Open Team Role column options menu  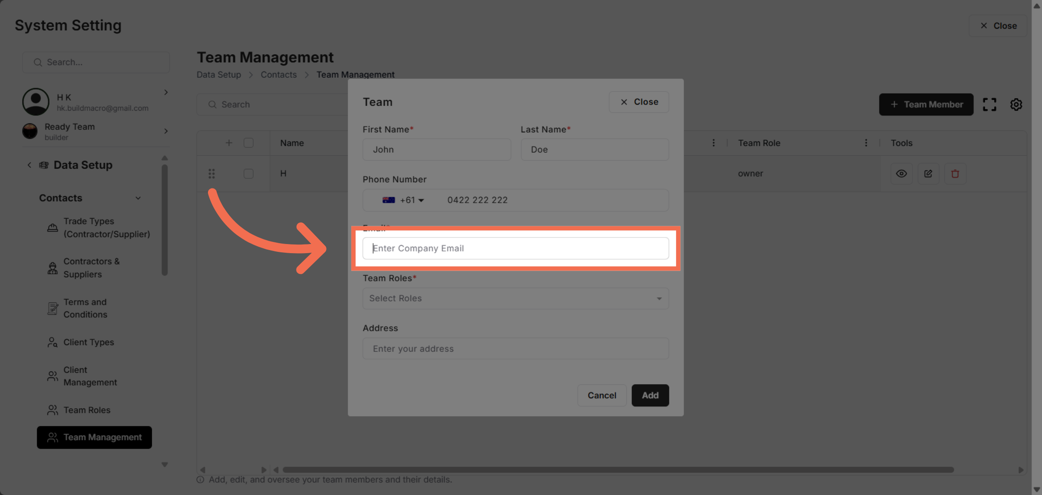pyautogui.click(x=866, y=143)
